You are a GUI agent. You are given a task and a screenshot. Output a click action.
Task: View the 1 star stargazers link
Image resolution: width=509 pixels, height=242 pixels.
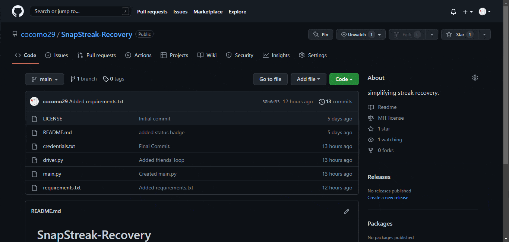click(379, 129)
